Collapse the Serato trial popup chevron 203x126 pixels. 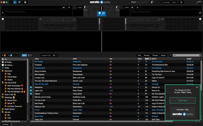(x=197, y=87)
